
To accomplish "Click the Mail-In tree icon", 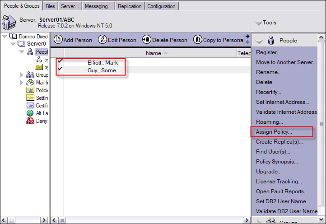I will [x=30, y=82].
